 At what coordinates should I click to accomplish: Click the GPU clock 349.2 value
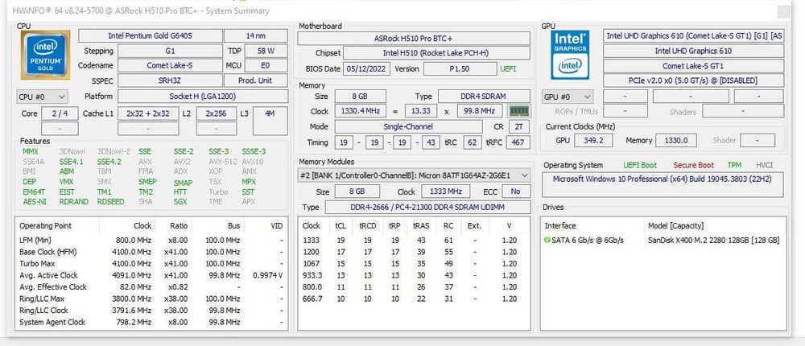593,140
